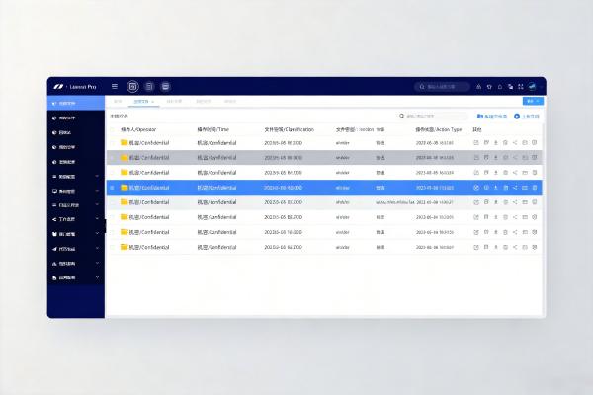
Task: Toggle the select-all checkbox in table header
Action: pos(113,129)
